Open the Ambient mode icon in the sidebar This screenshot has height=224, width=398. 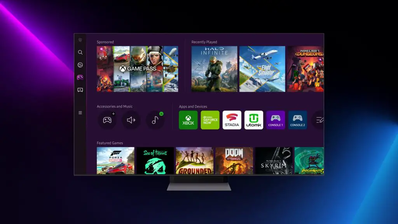(x=80, y=65)
